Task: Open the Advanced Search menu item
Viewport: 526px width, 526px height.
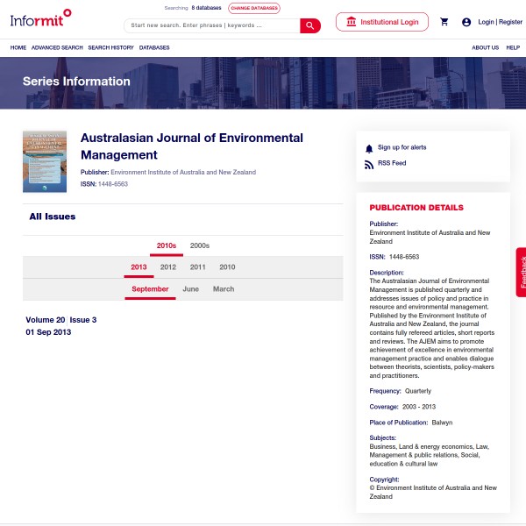Action: click(x=57, y=47)
